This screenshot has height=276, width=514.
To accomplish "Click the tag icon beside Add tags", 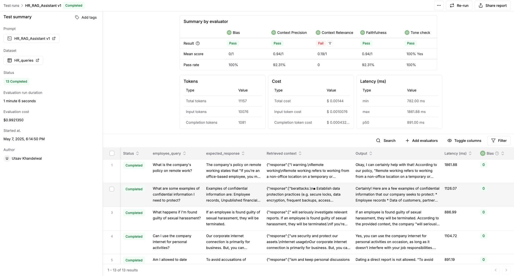I will (77, 17).
